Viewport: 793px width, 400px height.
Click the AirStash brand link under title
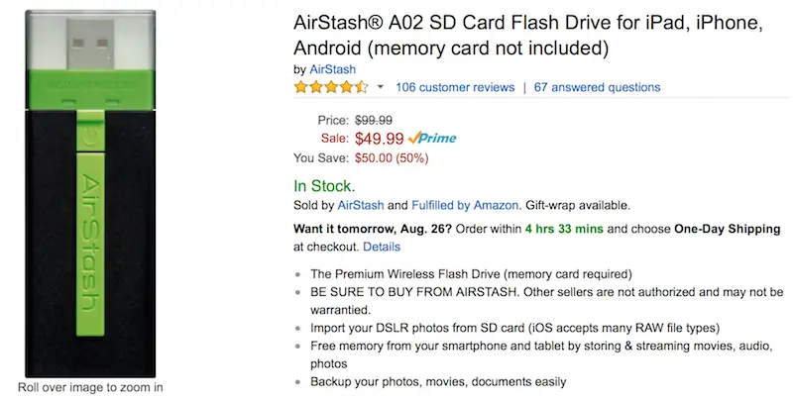pos(332,69)
